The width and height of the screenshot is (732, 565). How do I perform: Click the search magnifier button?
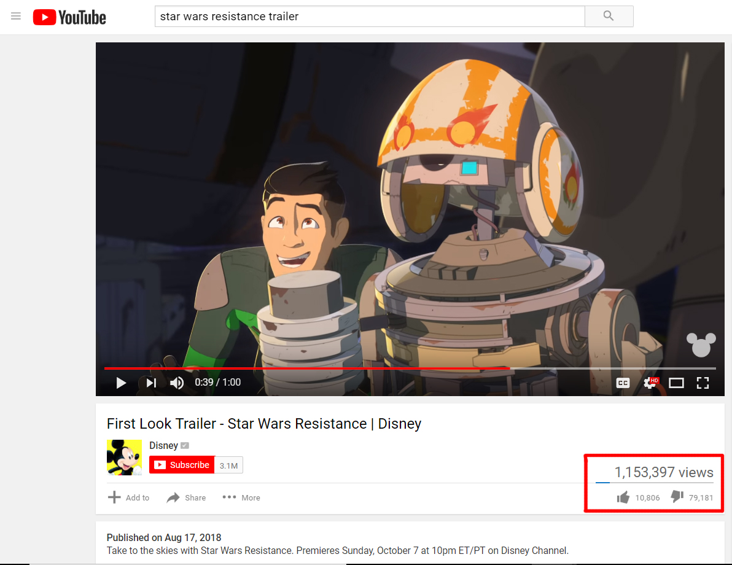[x=609, y=17]
